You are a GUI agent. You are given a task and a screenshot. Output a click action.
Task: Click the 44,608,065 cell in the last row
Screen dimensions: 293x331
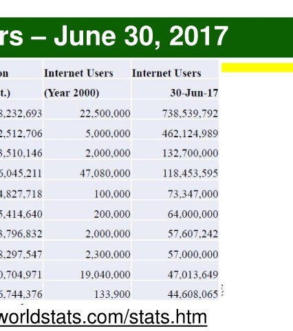[x=175, y=290]
